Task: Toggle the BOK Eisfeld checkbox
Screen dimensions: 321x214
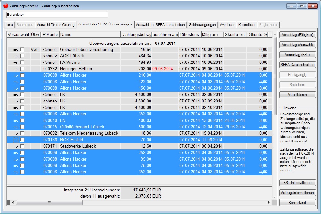Action: pos(22,140)
